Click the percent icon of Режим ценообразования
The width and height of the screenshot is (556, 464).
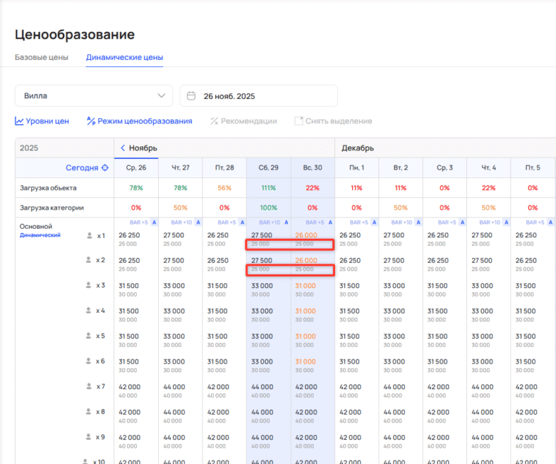coord(91,121)
